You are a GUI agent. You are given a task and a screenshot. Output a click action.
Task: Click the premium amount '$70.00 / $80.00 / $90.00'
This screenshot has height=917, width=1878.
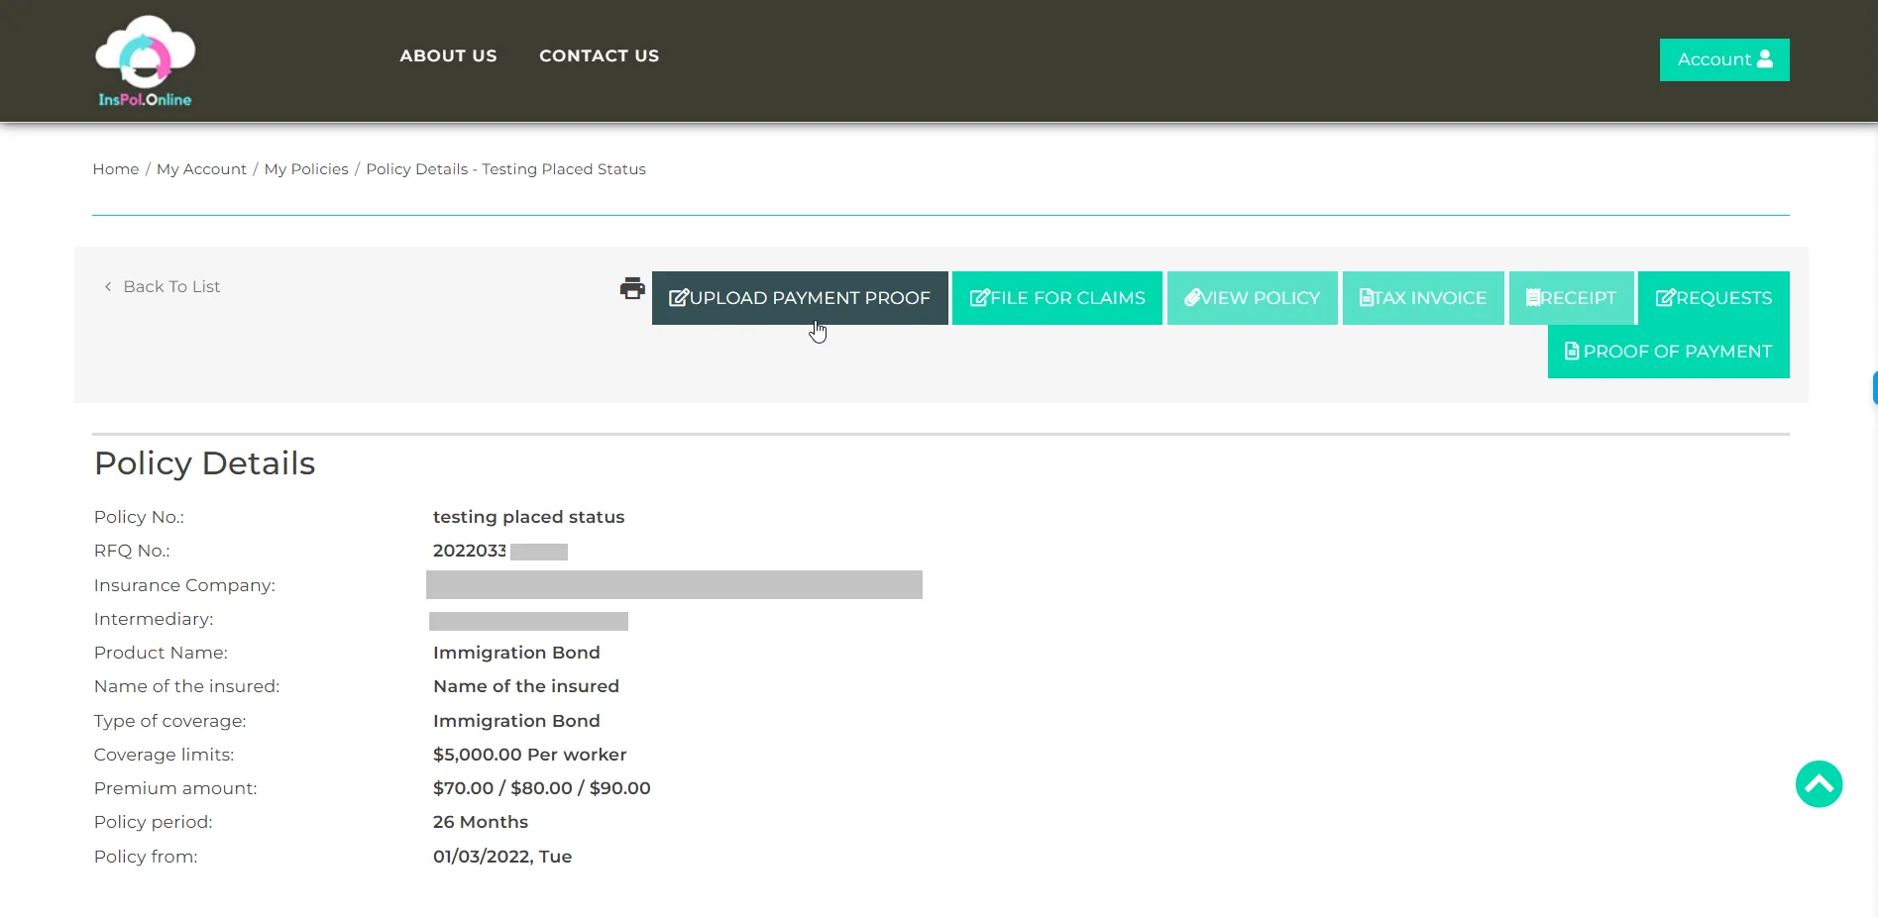tap(541, 788)
